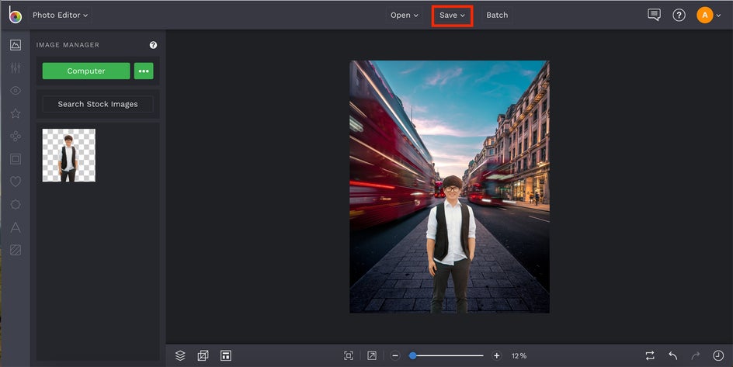Screen dimensions: 733x367
Task: Click the fullscreen arrow icon
Action: (372, 356)
